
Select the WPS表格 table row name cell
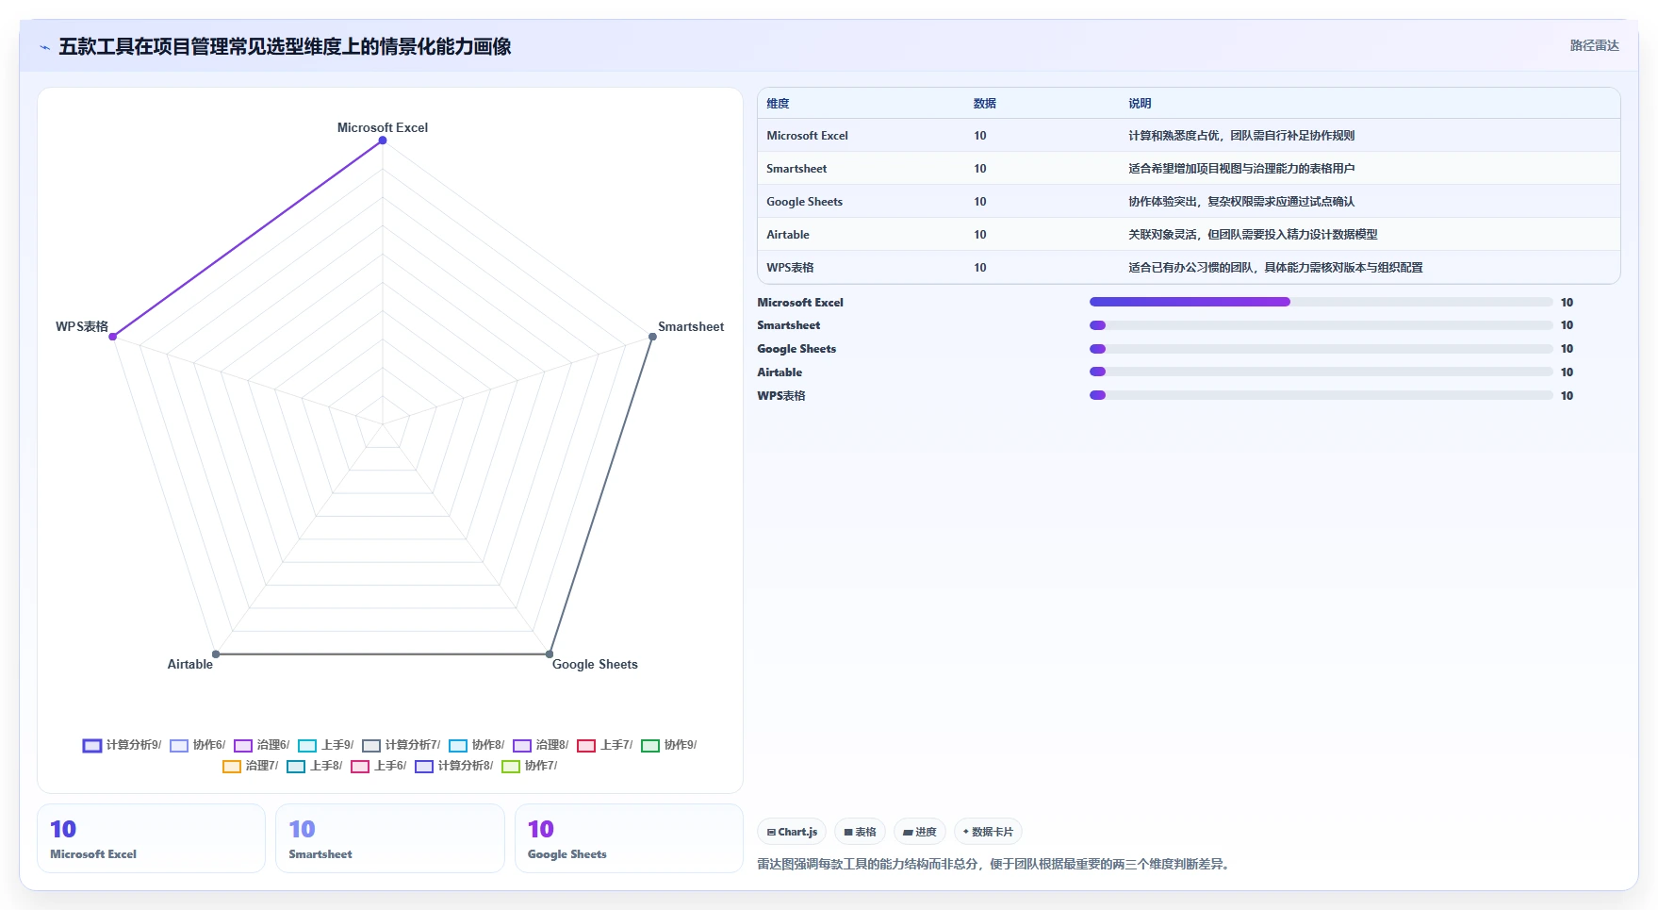(790, 268)
